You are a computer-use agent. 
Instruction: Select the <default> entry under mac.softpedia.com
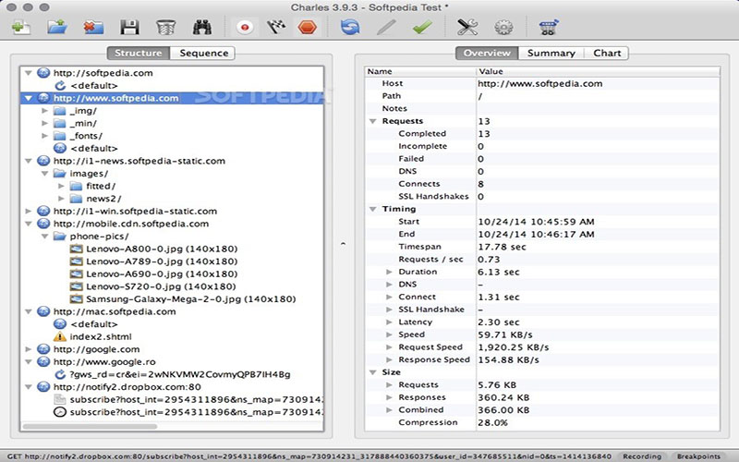[x=94, y=324]
